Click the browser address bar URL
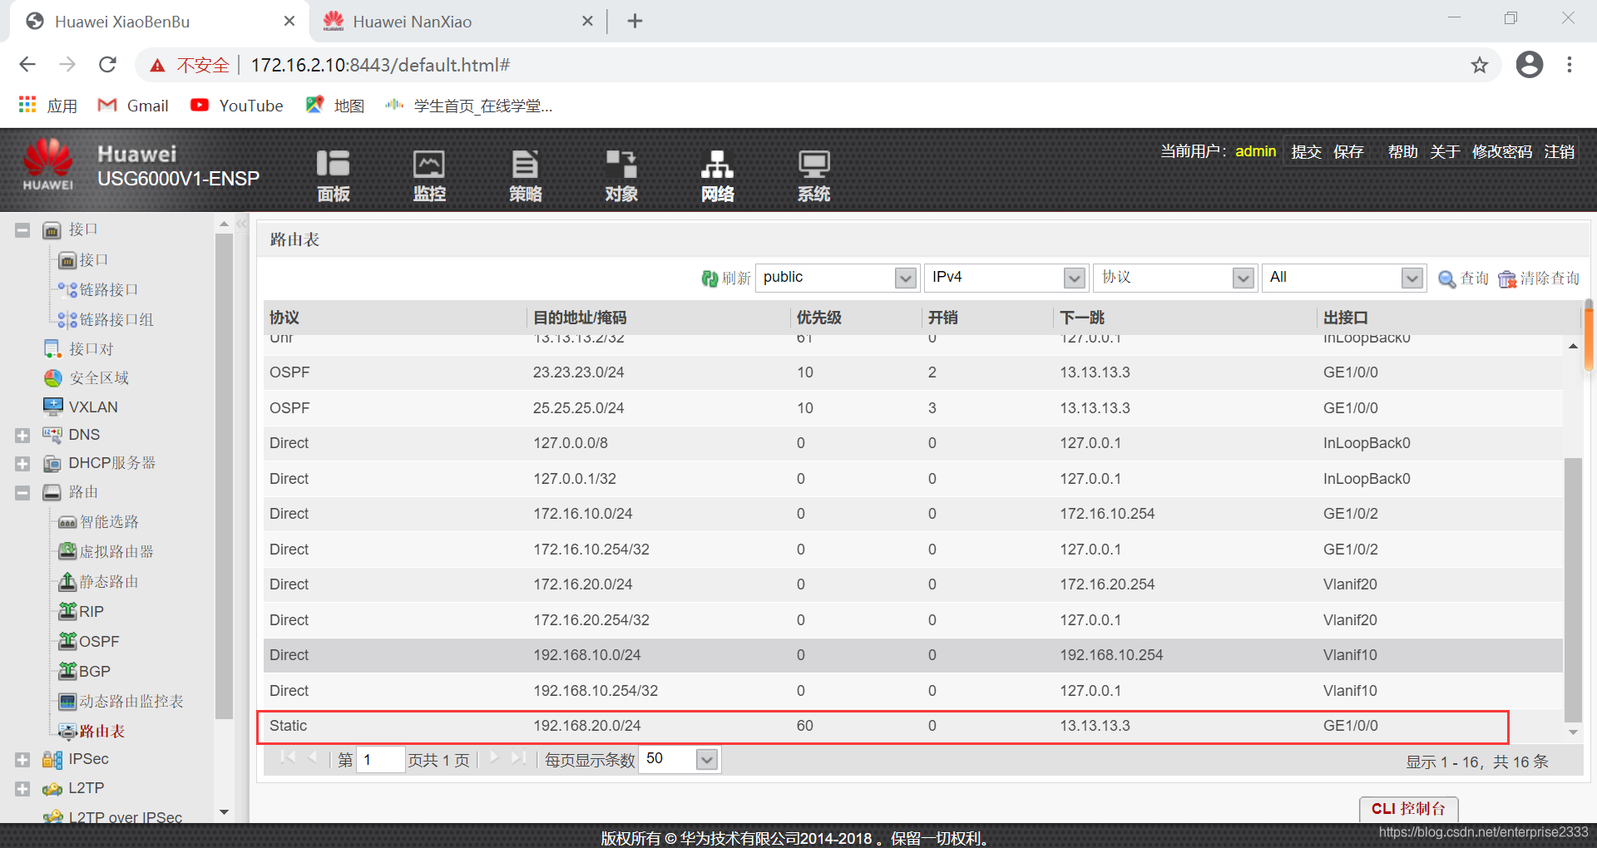Viewport: 1597px width, 848px height. click(x=380, y=65)
